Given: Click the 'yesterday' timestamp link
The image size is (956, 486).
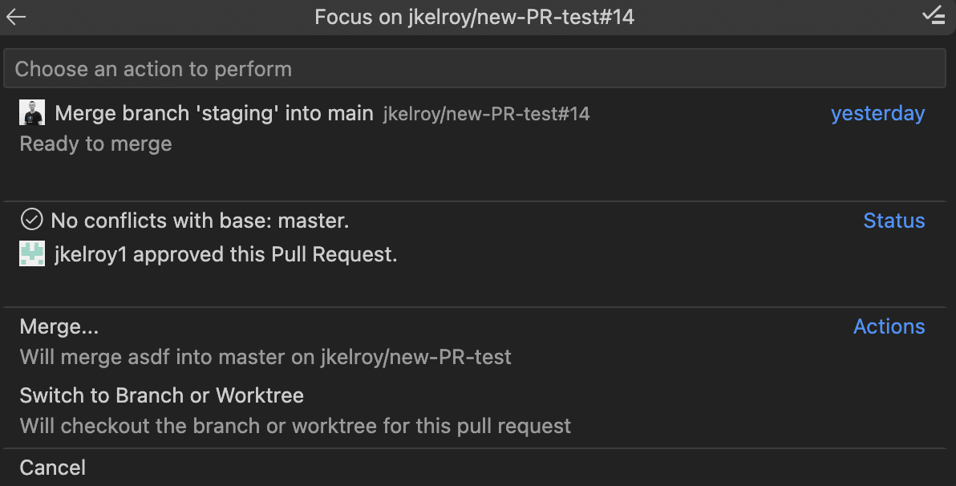Looking at the screenshot, I should [877, 114].
